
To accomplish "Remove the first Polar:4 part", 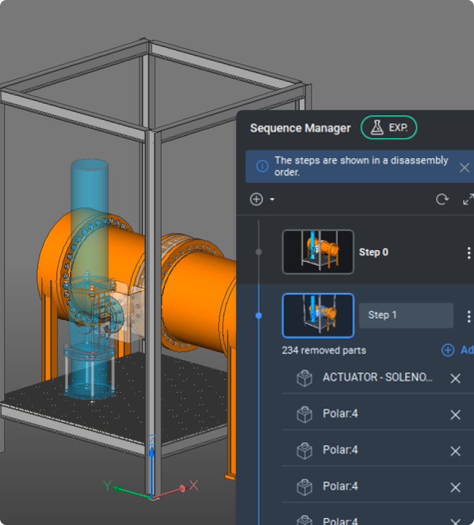I will coord(455,415).
